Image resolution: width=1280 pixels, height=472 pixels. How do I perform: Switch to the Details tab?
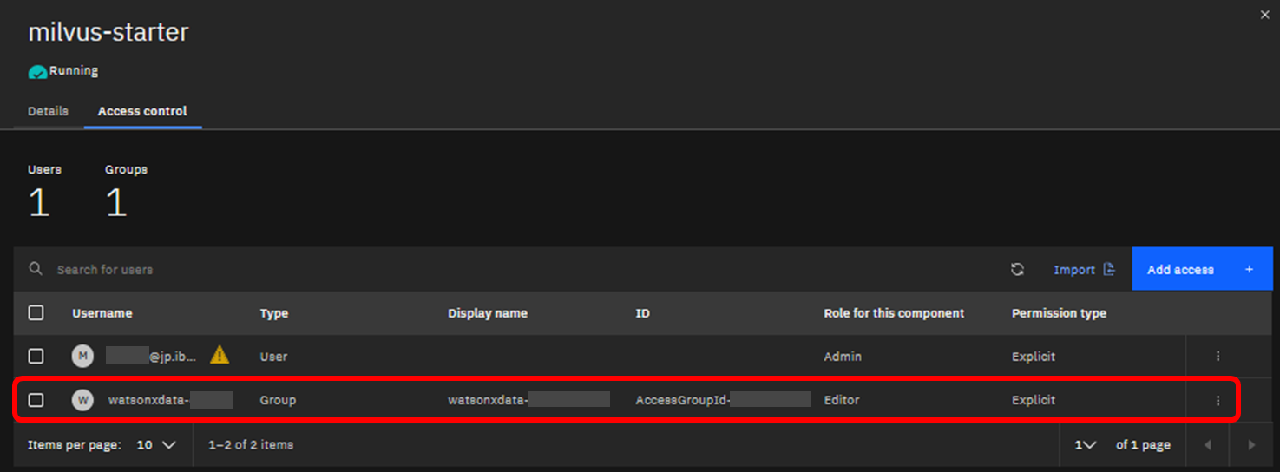48,111
